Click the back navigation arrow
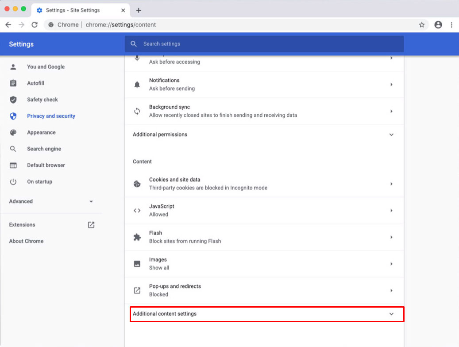 tap(8, 25)
